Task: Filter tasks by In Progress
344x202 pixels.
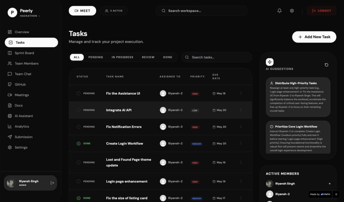Action: (122, 57)
